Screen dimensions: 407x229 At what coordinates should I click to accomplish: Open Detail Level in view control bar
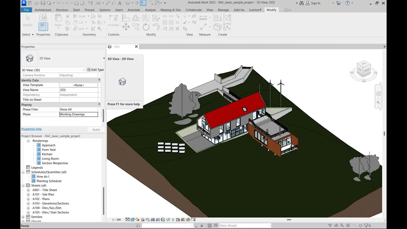click(x=128, y=219)
